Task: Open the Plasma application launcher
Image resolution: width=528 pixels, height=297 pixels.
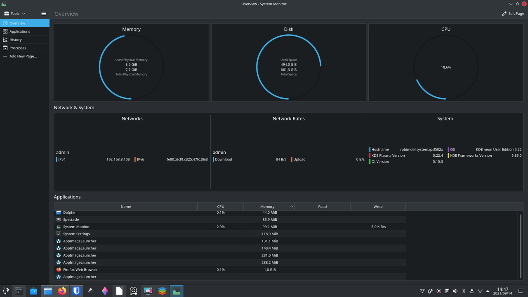Action: coord(6,291)
